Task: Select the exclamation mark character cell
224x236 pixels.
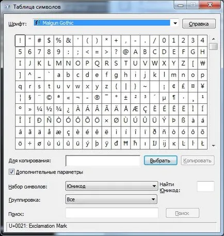Action: pyautogui.click(x=20, y=41)
